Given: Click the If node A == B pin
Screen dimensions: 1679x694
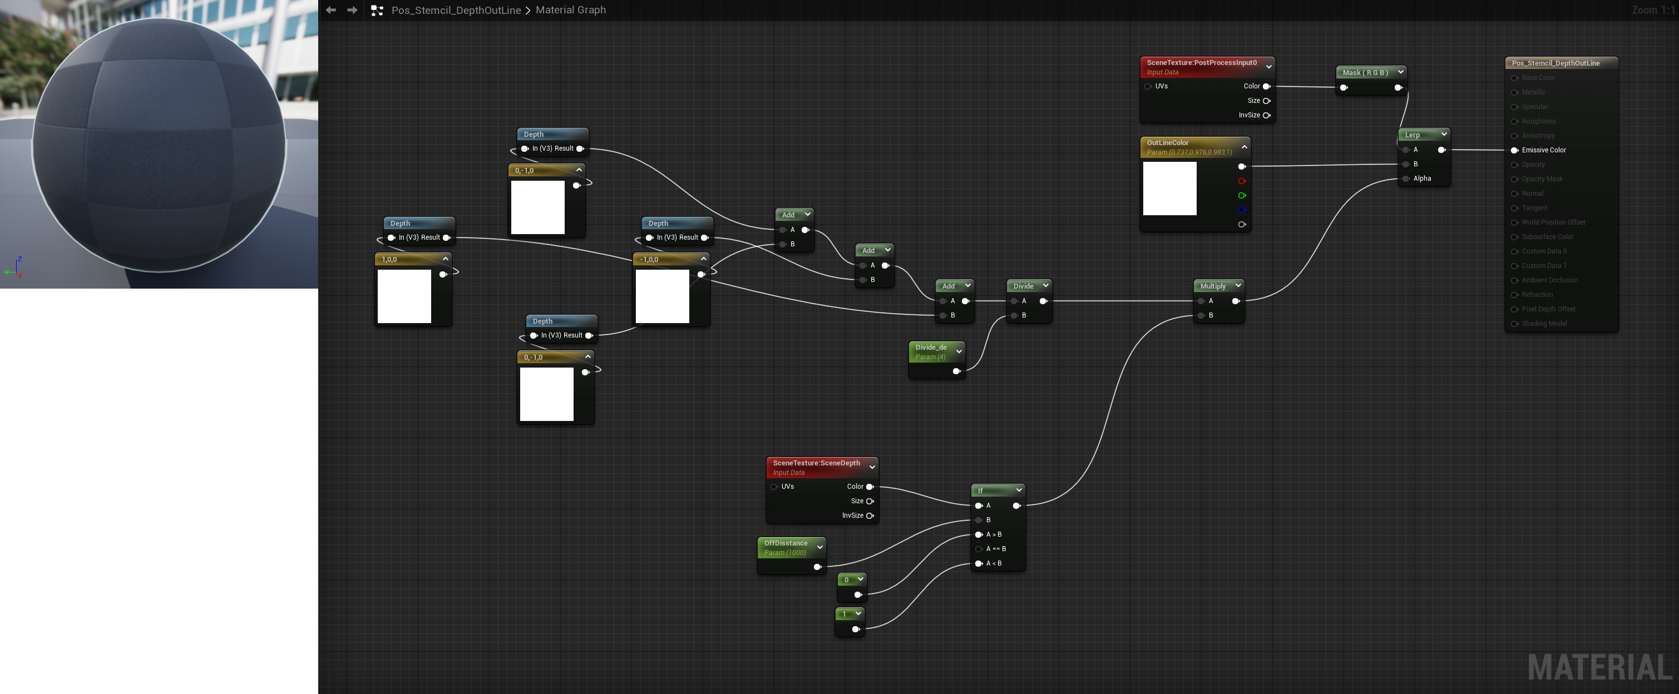Looking at the screenshot, I should 979,549.
